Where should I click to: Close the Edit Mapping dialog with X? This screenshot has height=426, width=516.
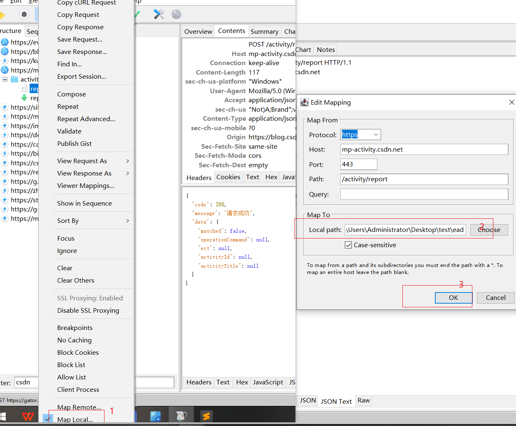click(511, 102)
